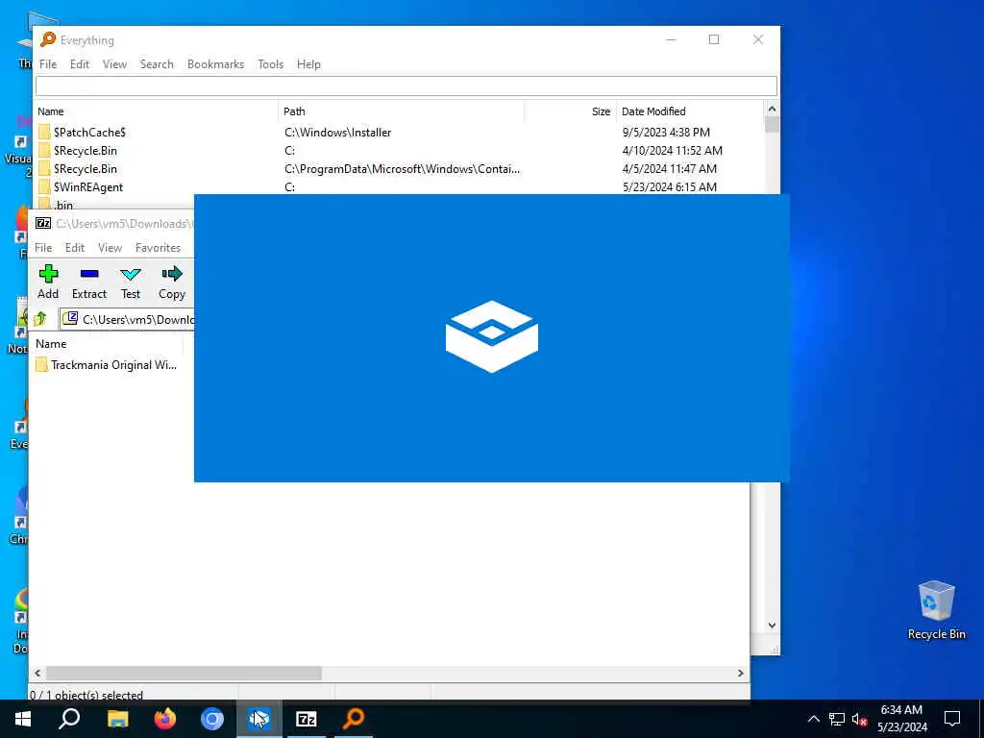
Task: Click the Test icon in 7-Zip toolbar
Action: (x=131, y=274)
